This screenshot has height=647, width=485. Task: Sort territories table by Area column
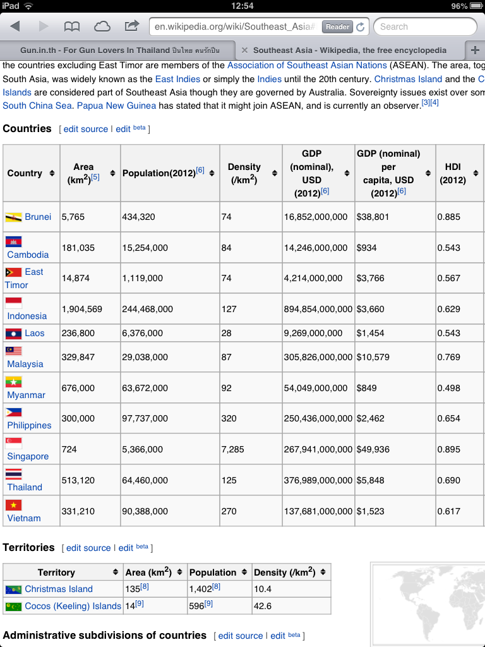coord(179,572)
